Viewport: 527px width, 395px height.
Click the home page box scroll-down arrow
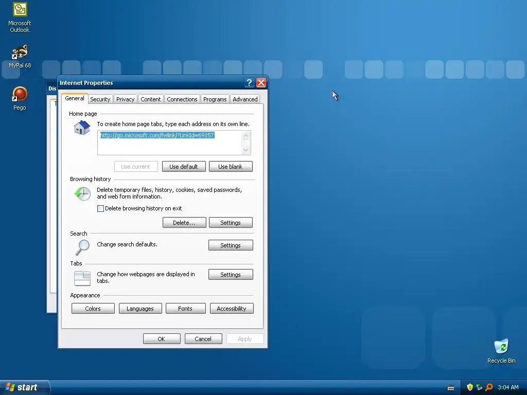pos(246,150)
